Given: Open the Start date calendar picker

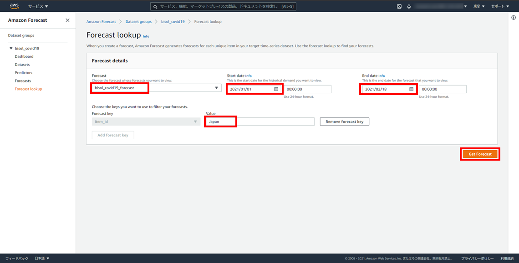Looking at the screenshot, I should click(276, 89).
